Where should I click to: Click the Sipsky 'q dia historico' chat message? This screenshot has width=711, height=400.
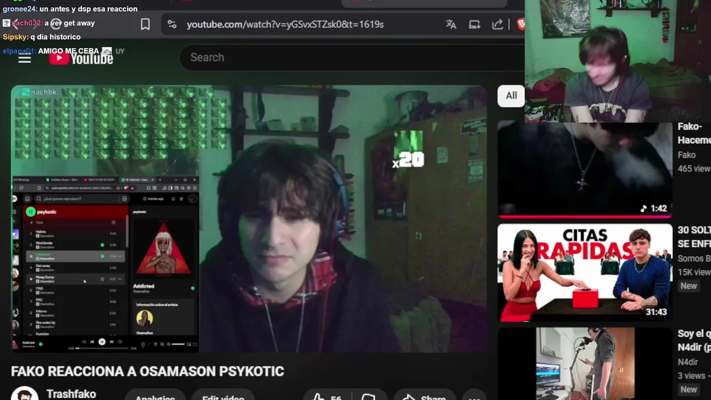coord(42,37)
